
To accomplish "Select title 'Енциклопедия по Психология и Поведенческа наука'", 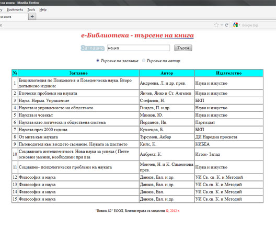I will click(x=75, y=83).
